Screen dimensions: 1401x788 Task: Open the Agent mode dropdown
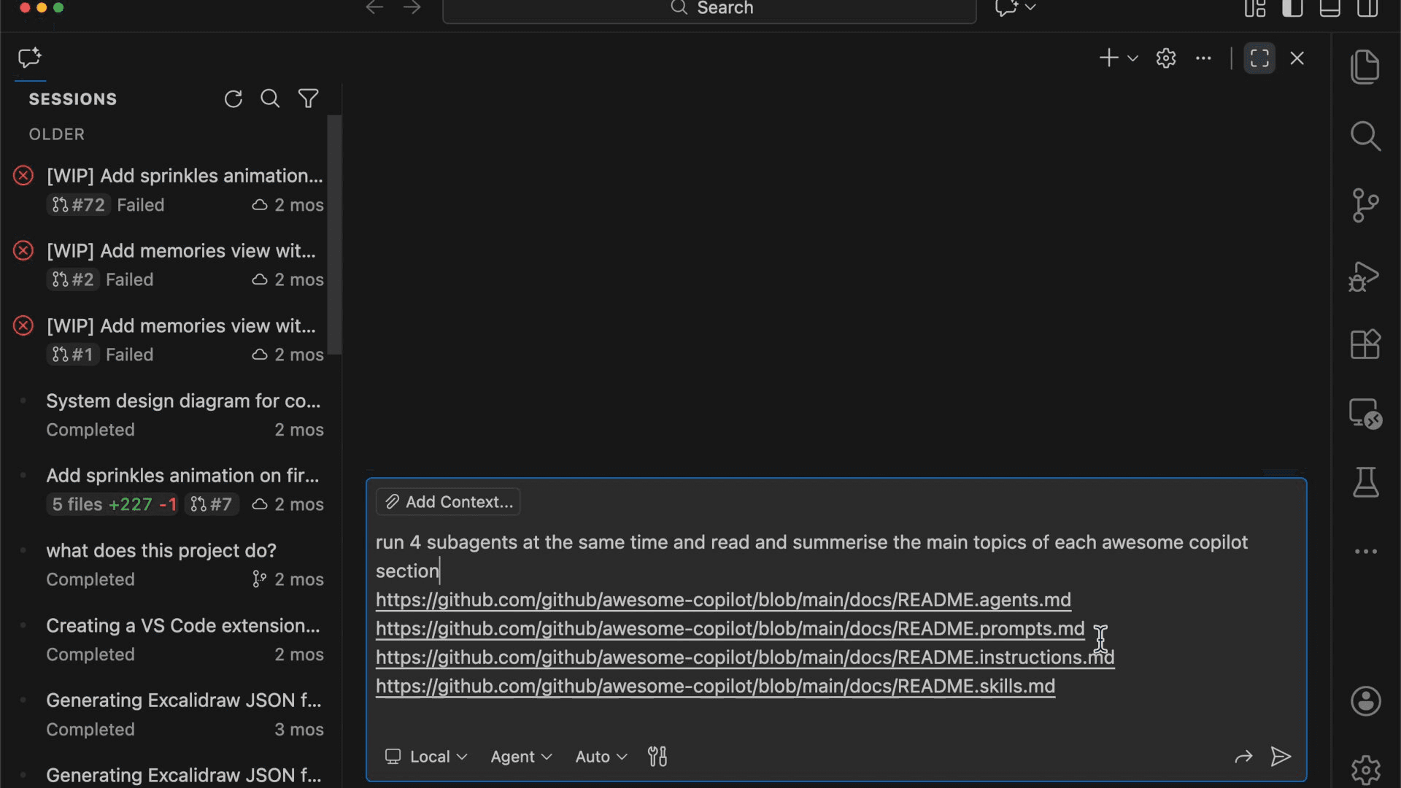point(521,757)
